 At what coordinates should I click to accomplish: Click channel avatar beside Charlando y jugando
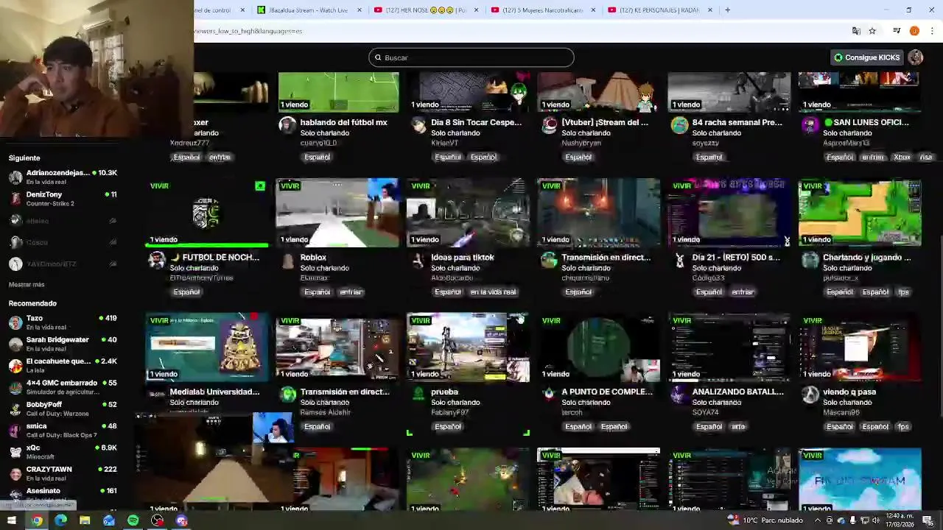810,260
